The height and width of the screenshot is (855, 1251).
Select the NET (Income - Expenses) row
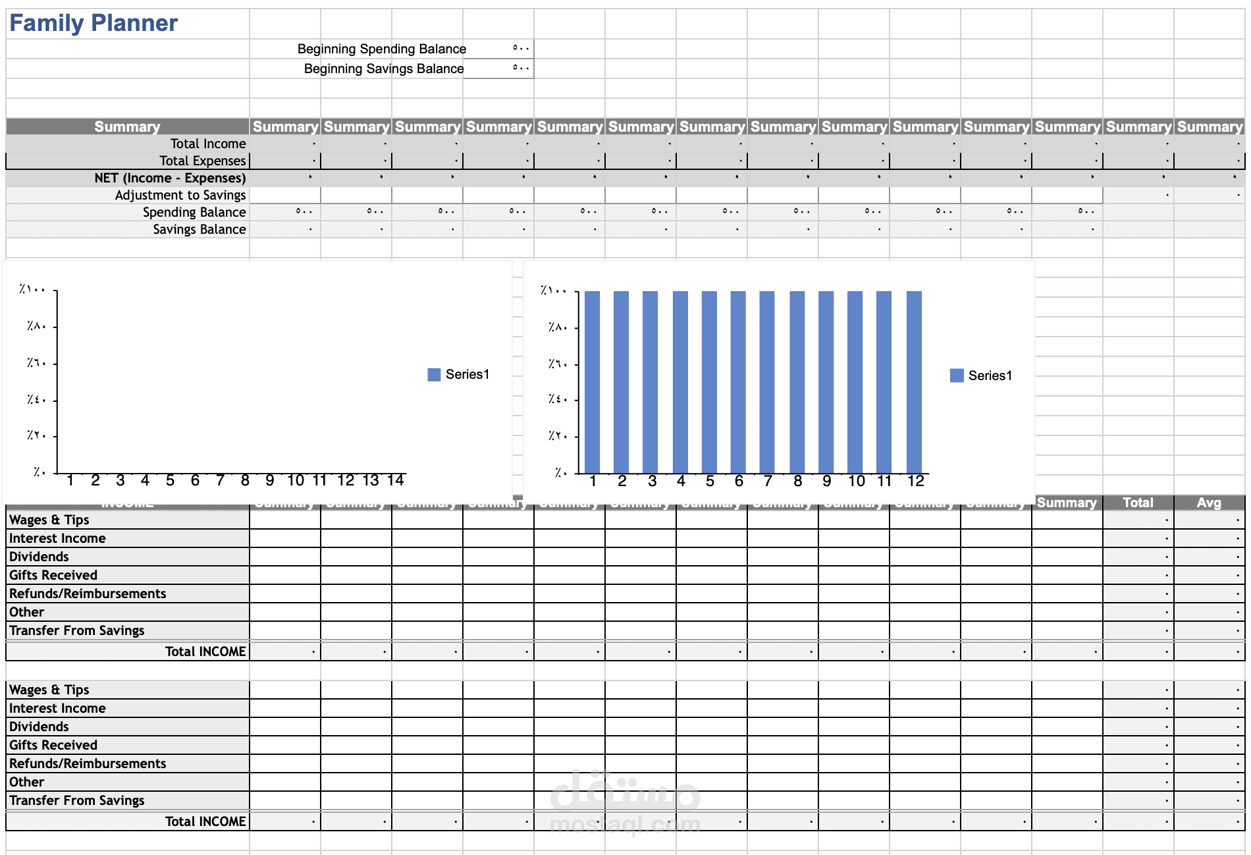pyautogui.click(x=170, y=177)
